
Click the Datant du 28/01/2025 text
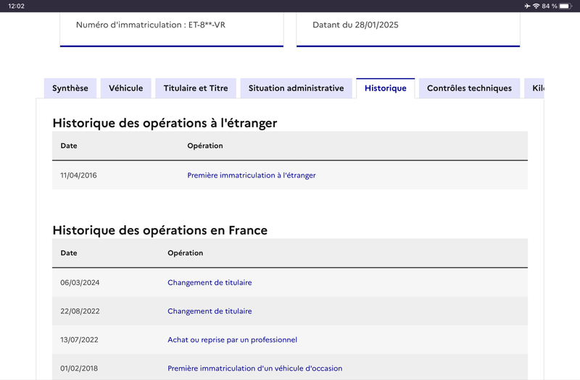coord(355,25)
